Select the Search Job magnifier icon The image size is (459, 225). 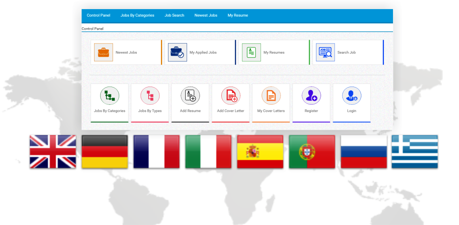325,53
